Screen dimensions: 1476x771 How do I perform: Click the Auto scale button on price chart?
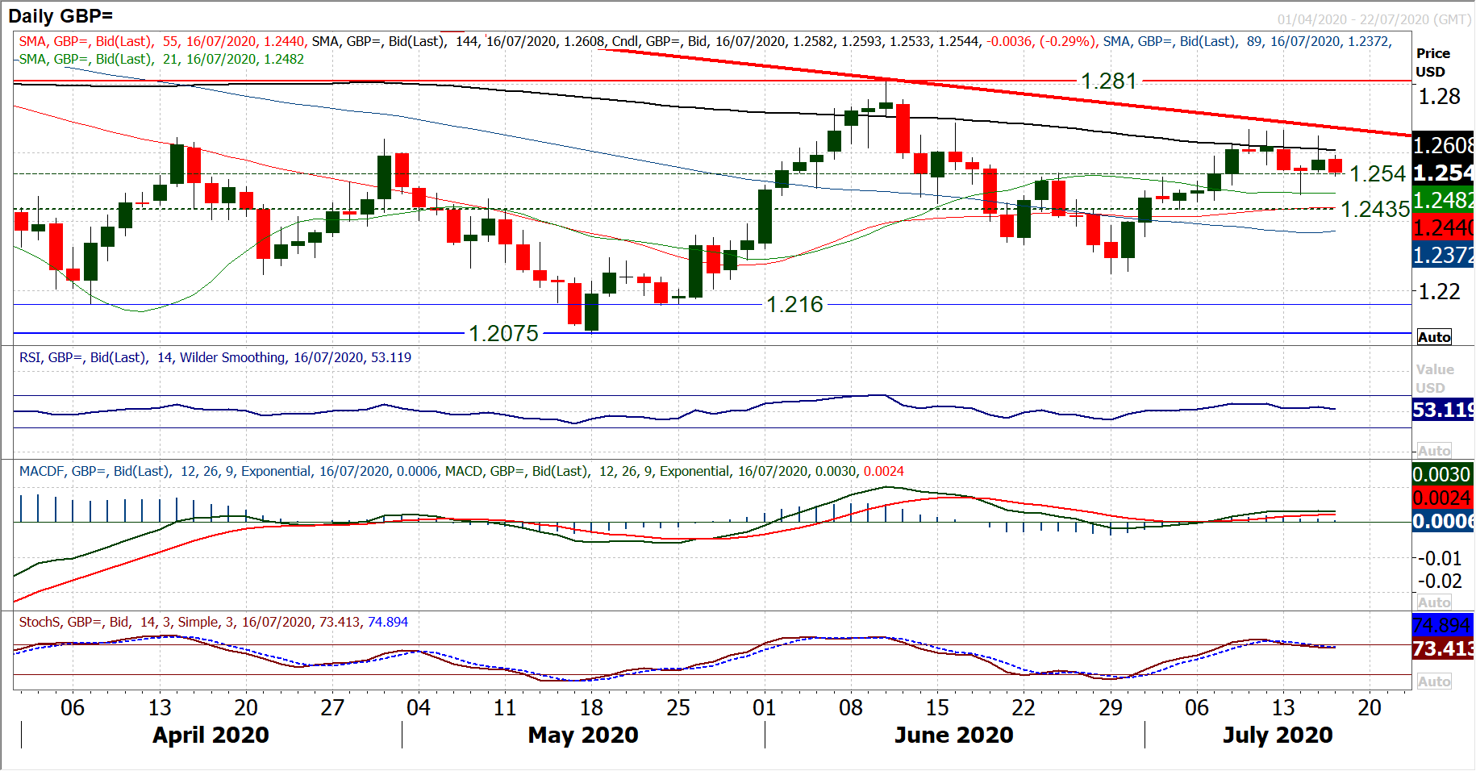[x=1433, y=337]
